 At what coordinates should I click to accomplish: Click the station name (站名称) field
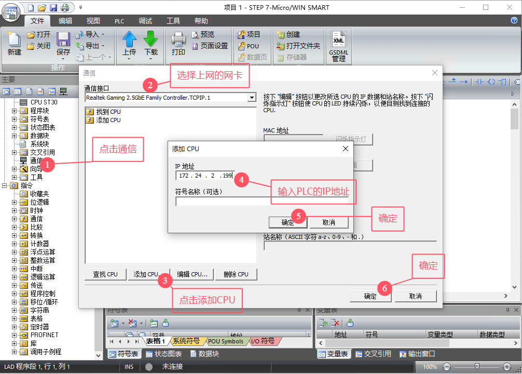(350, 246)
